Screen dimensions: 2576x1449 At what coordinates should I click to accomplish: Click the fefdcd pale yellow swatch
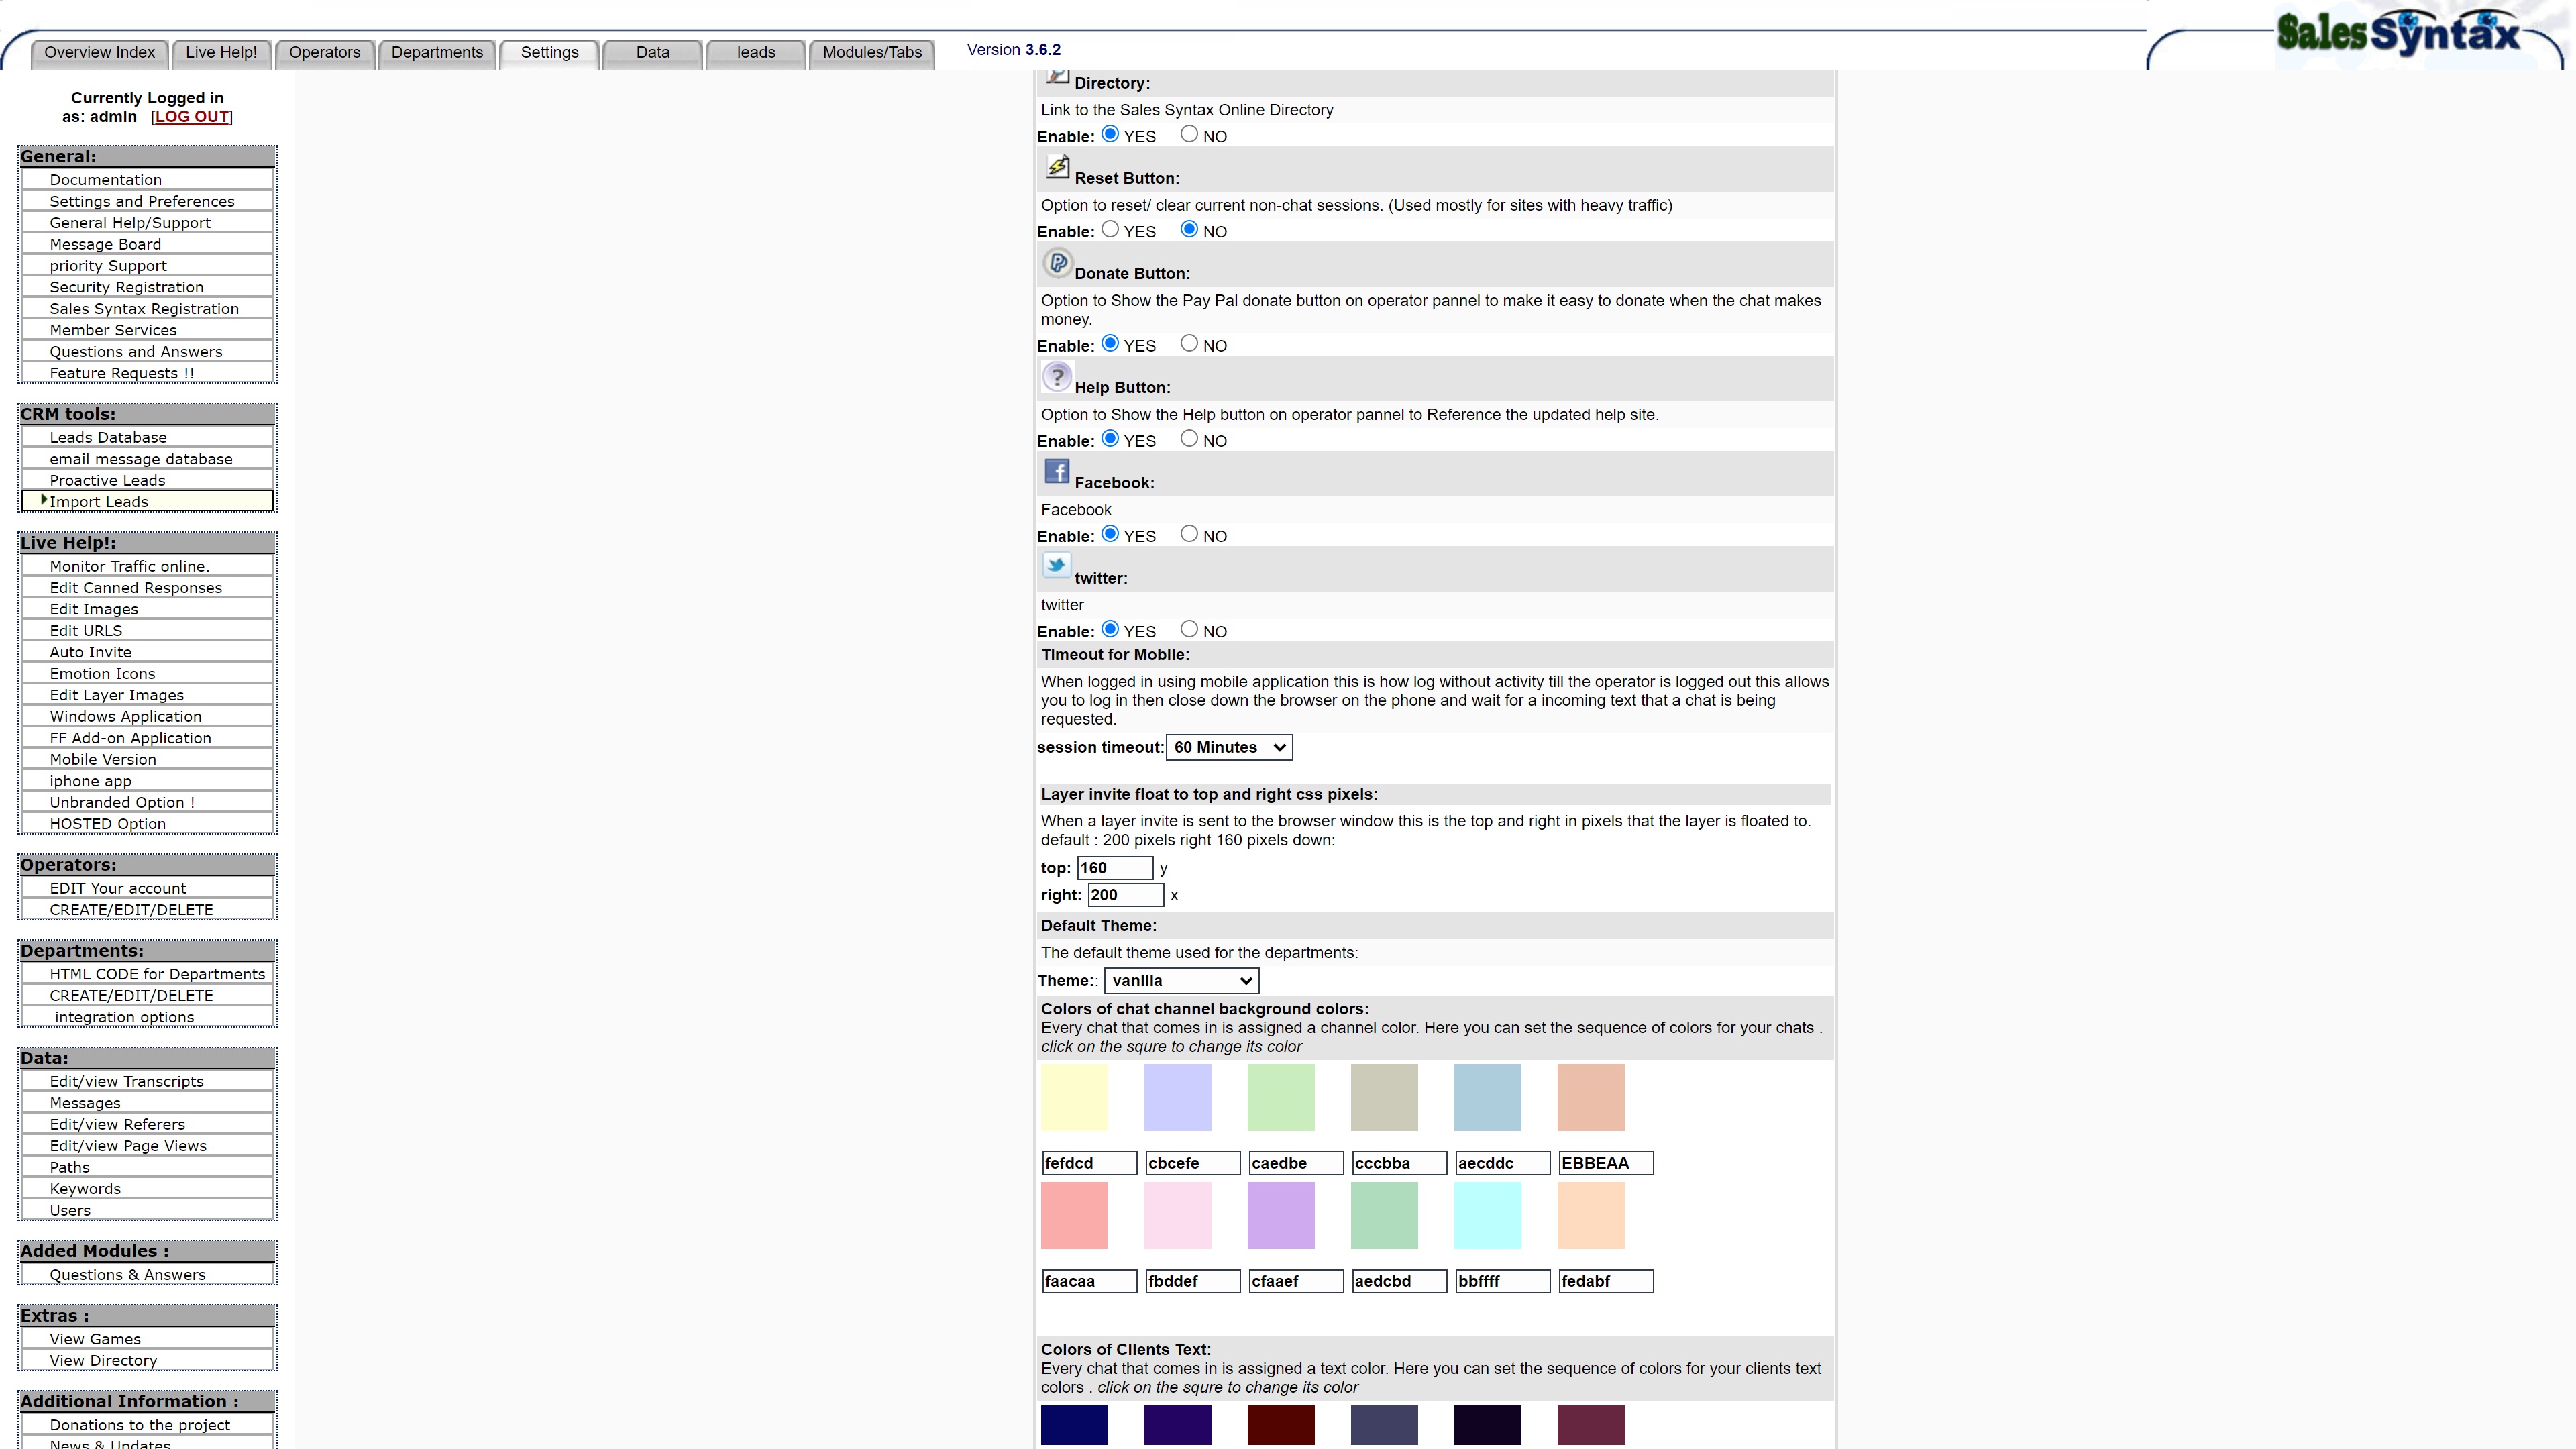click(1074, 1097)
